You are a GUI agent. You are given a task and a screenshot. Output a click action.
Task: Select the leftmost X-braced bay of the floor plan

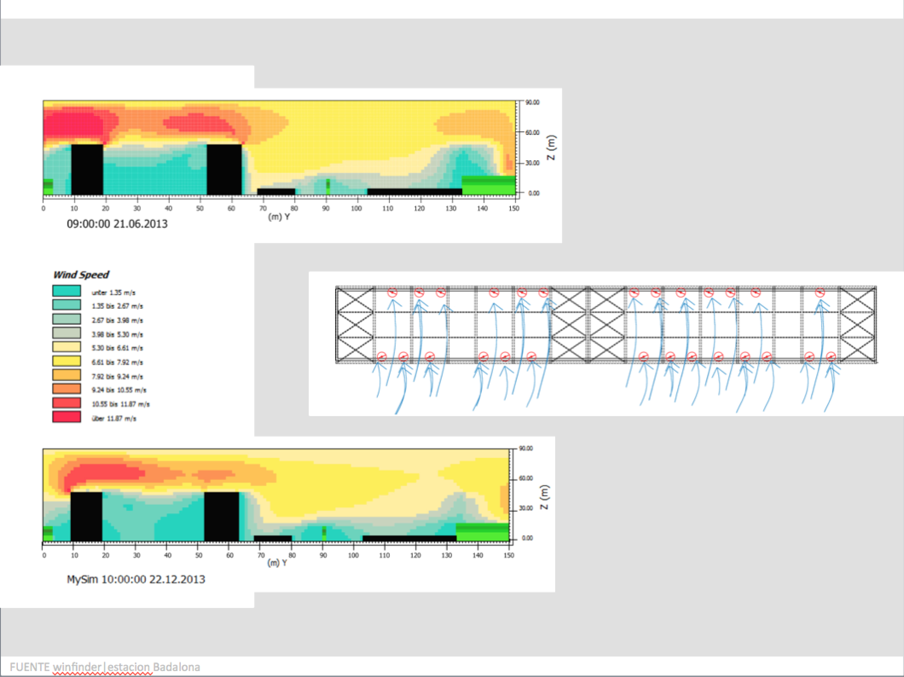pyautogui.click(x=355, y=325)
